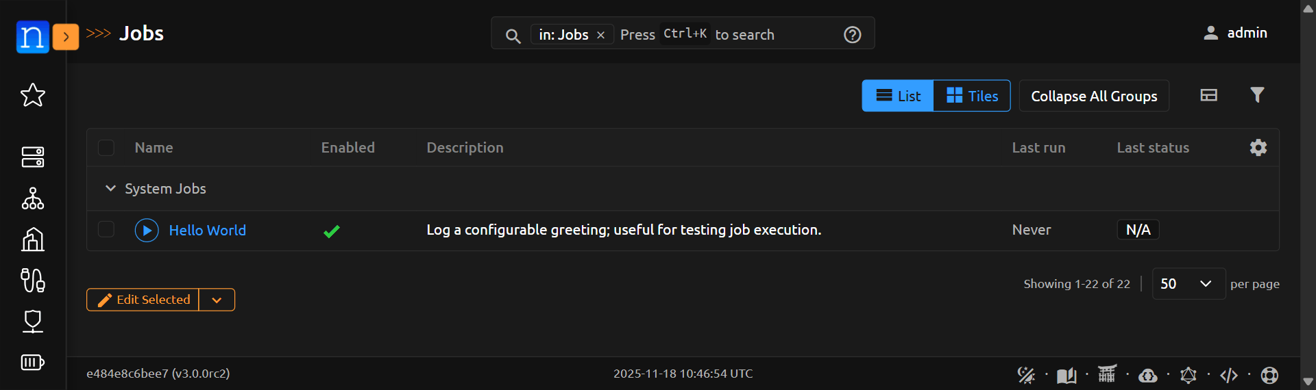This screenshot has height=390, width=1316.
Task: Click the Collapse All Groups button
Action: pyautogui.click(x=1094, y=96)
